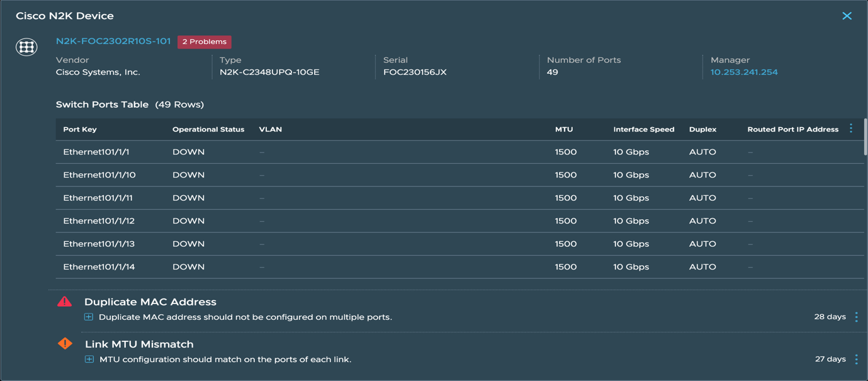Click the Cisco N2K device grid icon

tap(26, 47)
